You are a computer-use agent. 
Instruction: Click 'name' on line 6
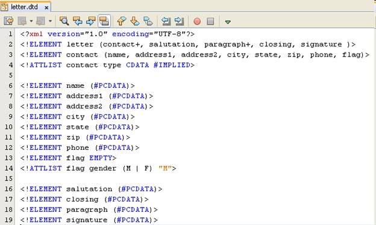75,85
